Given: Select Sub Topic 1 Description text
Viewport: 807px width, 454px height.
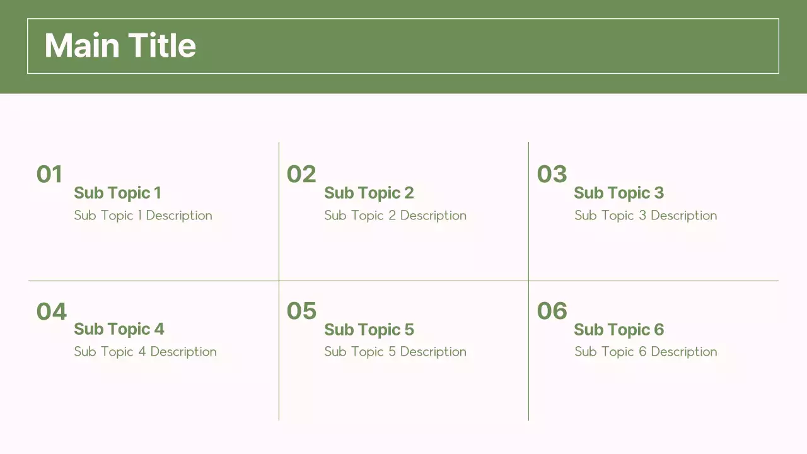Looking at the screenshot, I should click(x=143, y=216).
